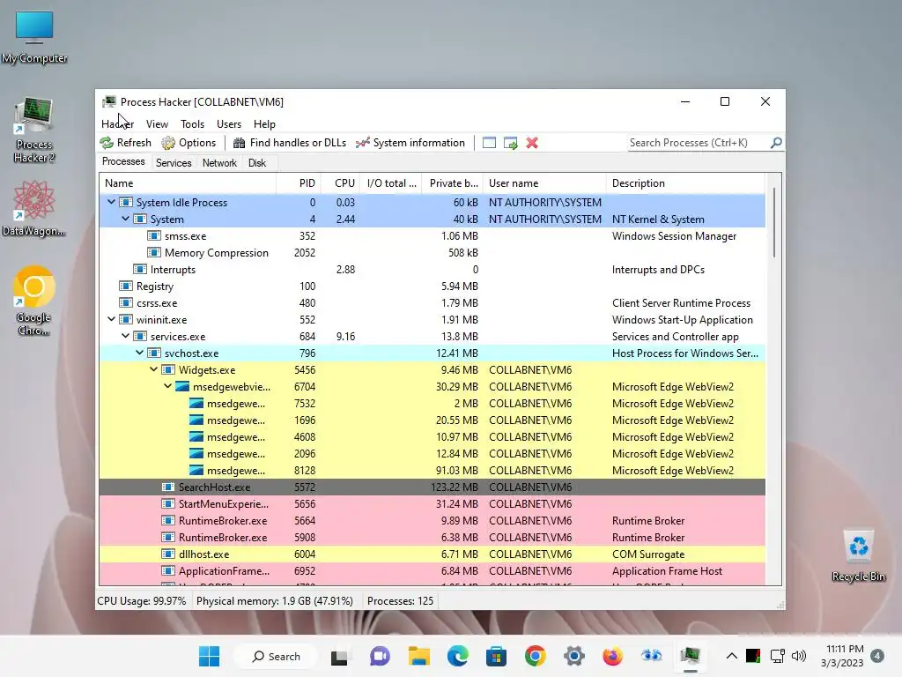The height and width of the screenshot is (677, 902).
Task: Click the msedgewebview2 PID 6704 icon
Action: (x=181, y=387)
